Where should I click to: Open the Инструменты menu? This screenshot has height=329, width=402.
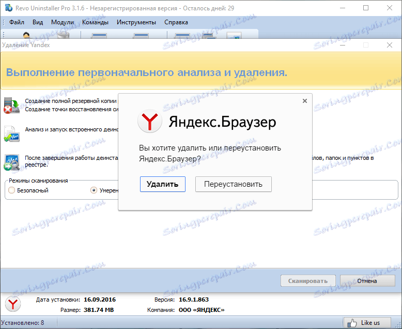pyautogui.click(x=136, y=22)
